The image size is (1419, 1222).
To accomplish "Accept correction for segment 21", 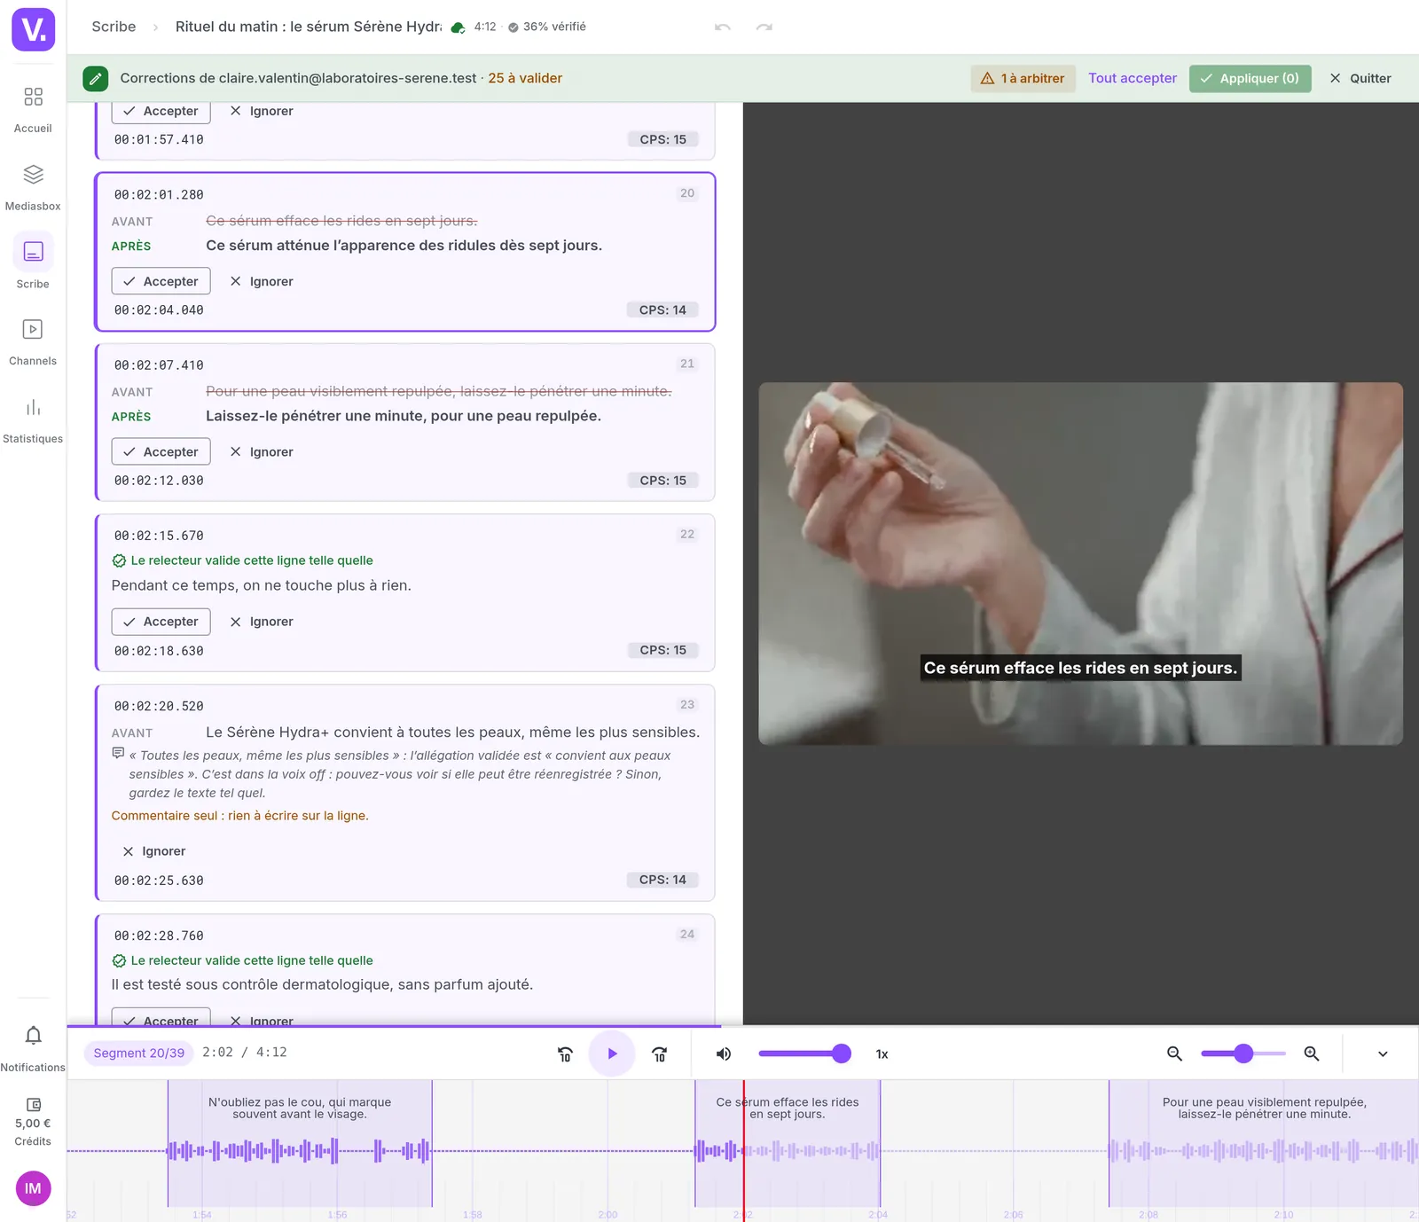I will click(161, 451).
